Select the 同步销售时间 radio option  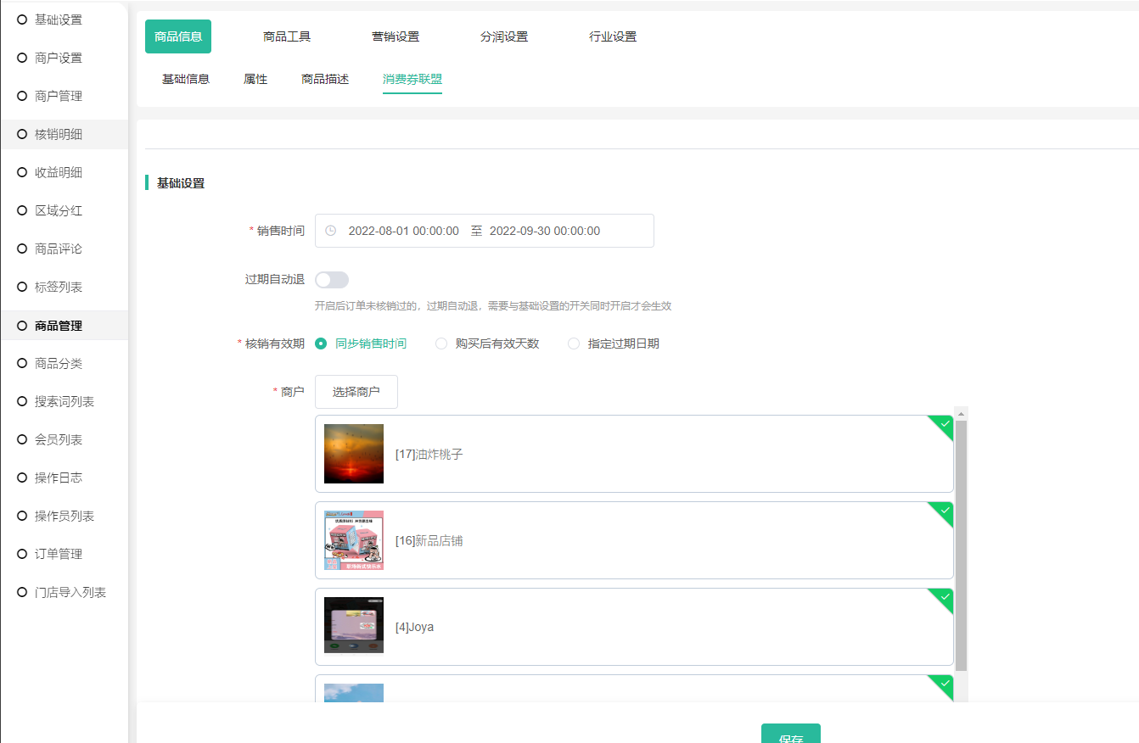point(321,344)
